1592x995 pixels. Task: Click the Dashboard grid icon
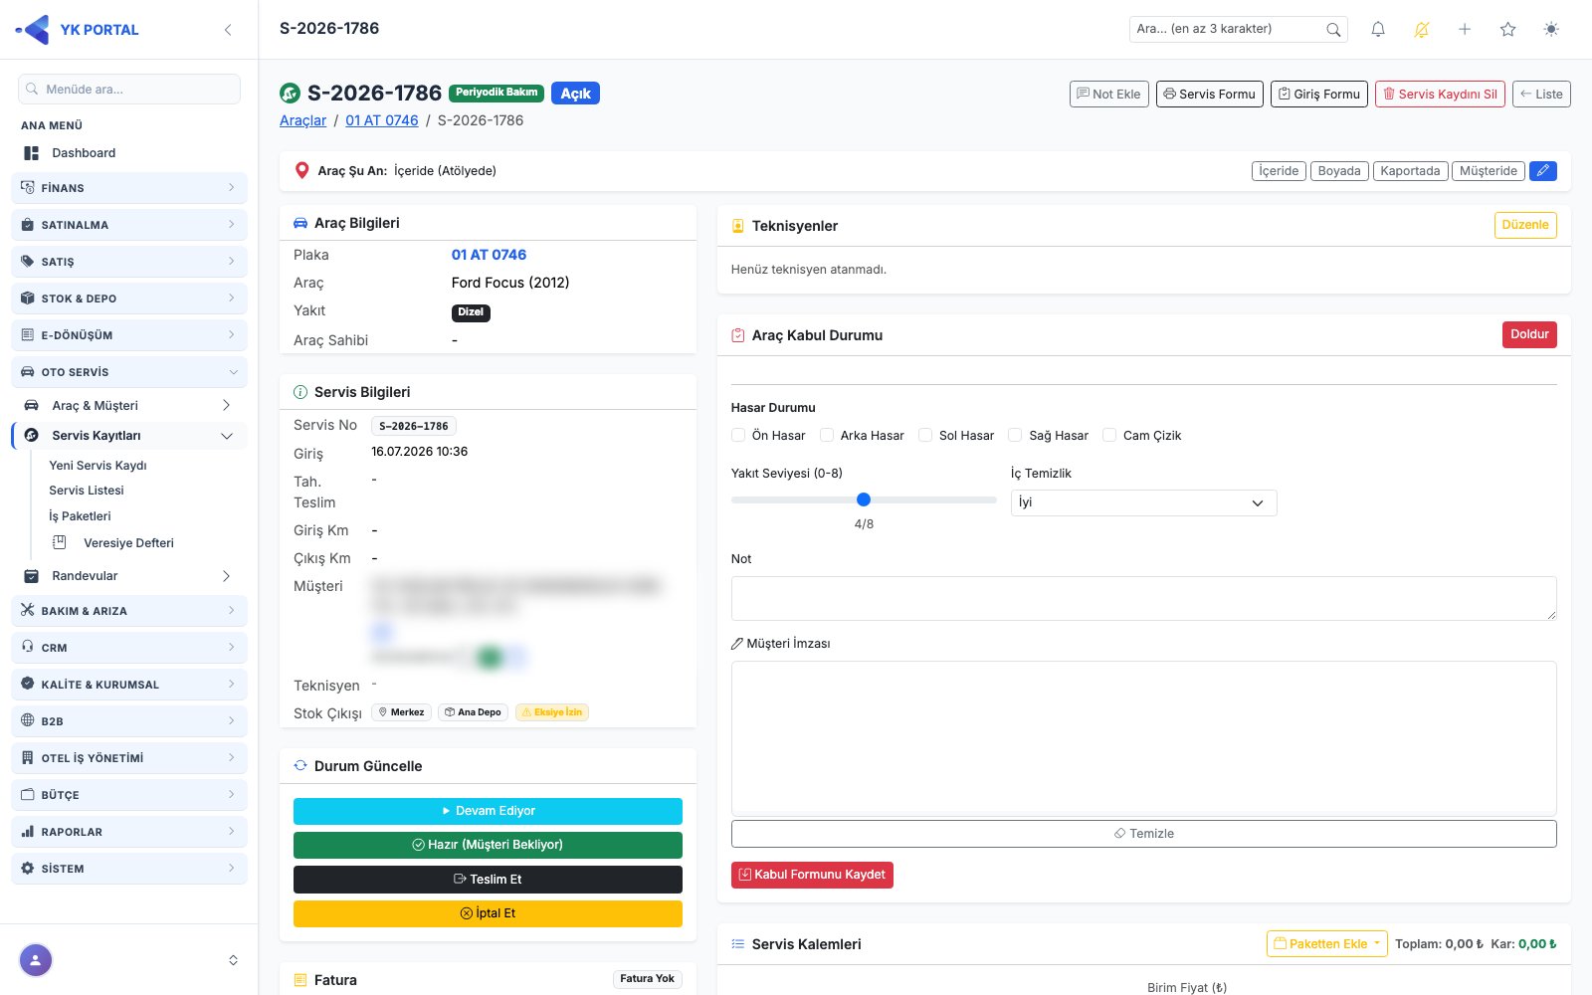(x=32, y=153)
